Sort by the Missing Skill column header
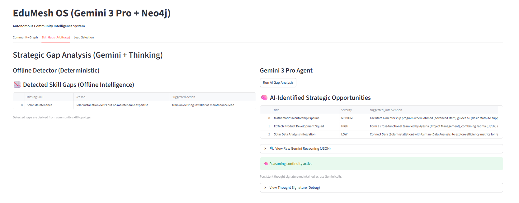 point(35,97)
